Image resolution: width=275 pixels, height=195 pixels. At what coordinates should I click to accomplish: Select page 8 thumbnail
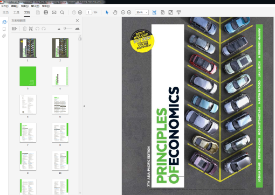point(60,133)
